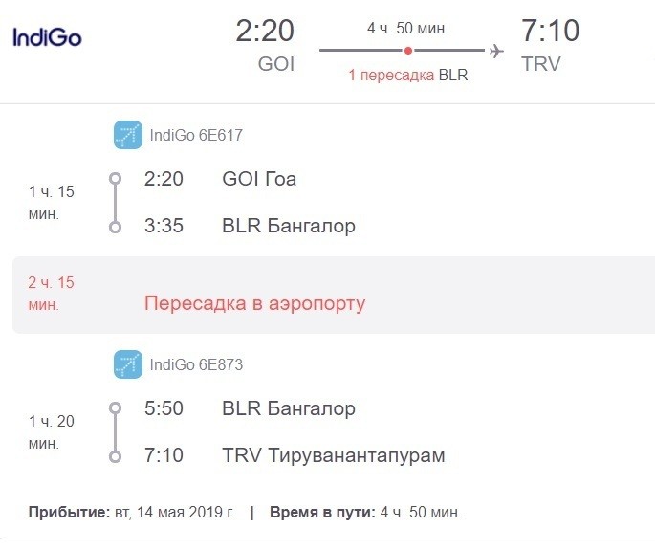Click the flight number IndiGo 6E617
This screenshot has height=550, width=655.
click(x=196, y=135)
